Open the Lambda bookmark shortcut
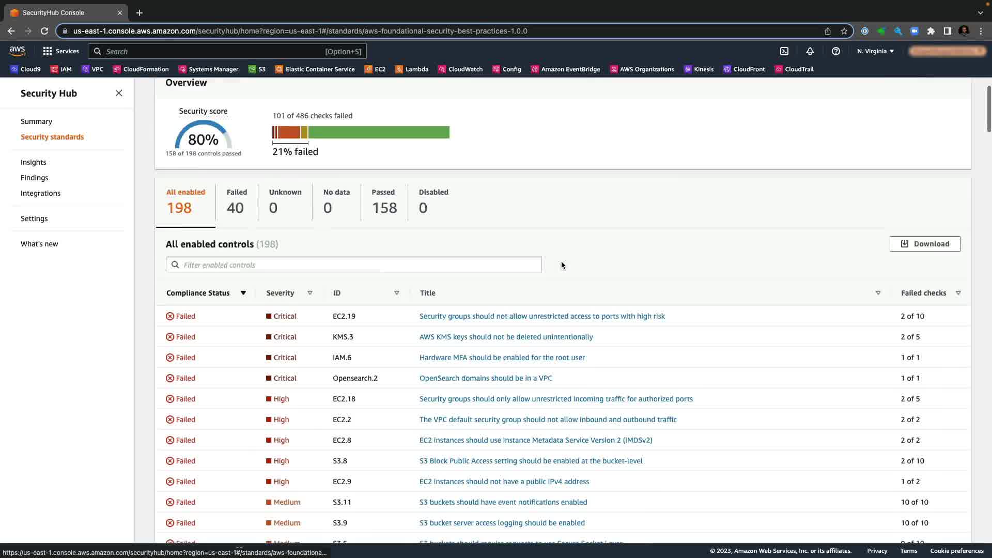This screenshot has width=992, height=558. point(411,69)
